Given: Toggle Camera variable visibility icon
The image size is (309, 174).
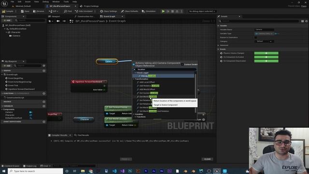Looking at the screenshot, I should coord(31,112).
